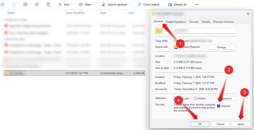Open the Search options dropdown
The image size is (254, 130).
[x=116, y=5]
